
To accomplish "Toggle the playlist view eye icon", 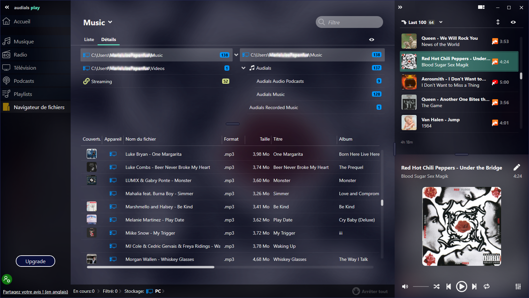I will 513,22.
